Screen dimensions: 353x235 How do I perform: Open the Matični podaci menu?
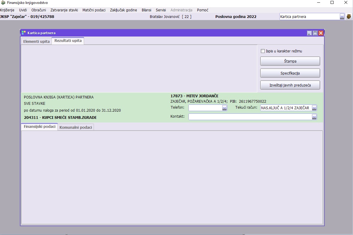(94, 10)
